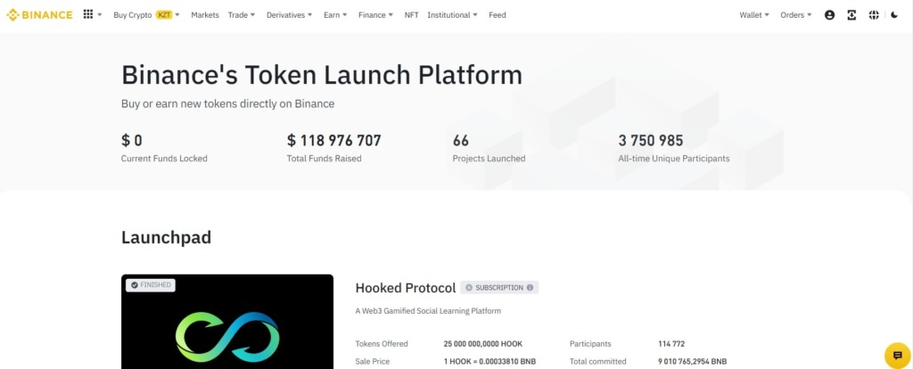
Task: Select the KZT currency badge
Action: [164, 15]
